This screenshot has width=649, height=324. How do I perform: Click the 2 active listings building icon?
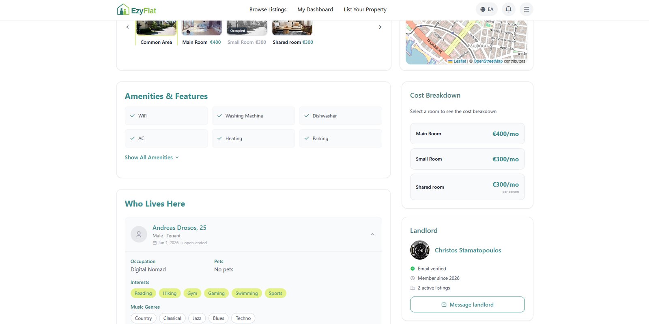413,288
